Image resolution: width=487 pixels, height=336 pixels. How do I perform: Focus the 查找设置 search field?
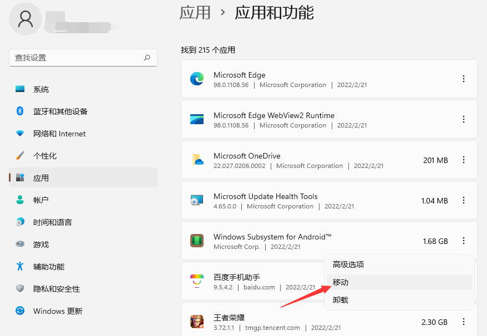point(83,58)
